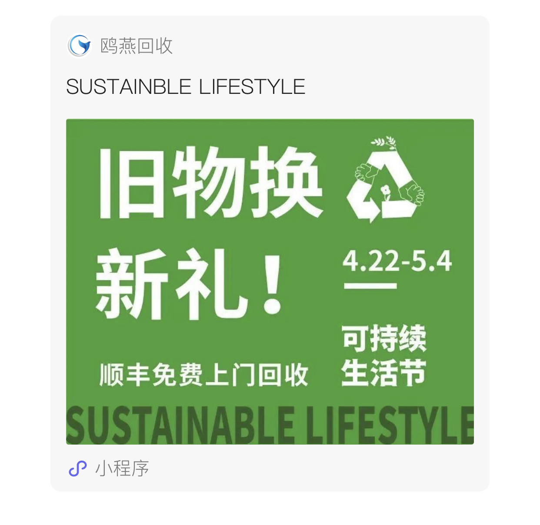Open the green promotional banner thumbnail

tap(270, 282)
